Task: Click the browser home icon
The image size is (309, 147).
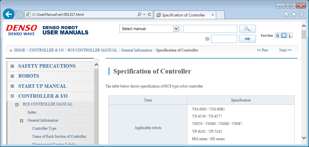Action: click(x=286, y=14)
